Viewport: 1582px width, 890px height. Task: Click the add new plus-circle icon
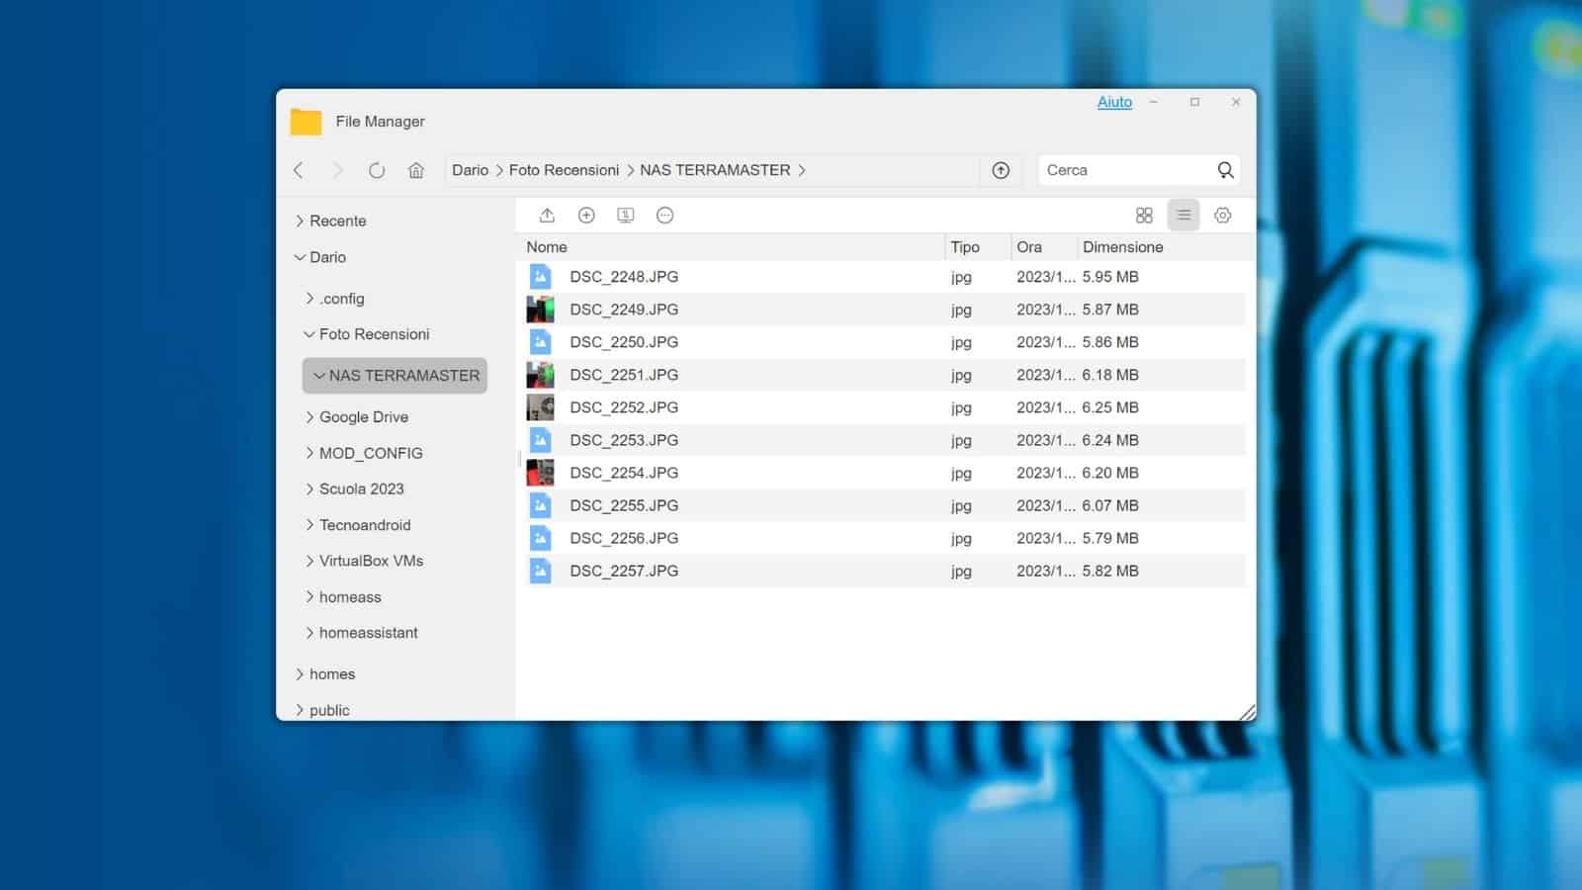[x=586, y=216]
